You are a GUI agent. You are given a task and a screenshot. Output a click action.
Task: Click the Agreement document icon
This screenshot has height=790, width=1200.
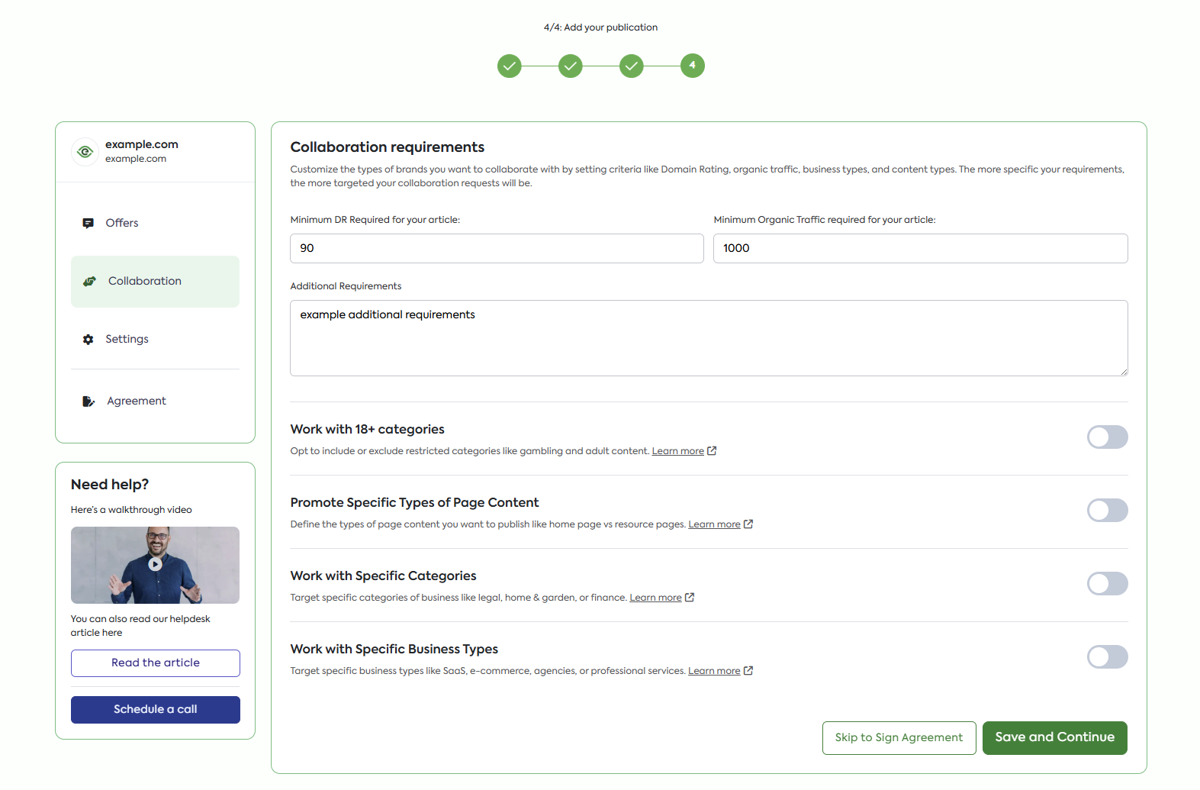coord(88,401)
